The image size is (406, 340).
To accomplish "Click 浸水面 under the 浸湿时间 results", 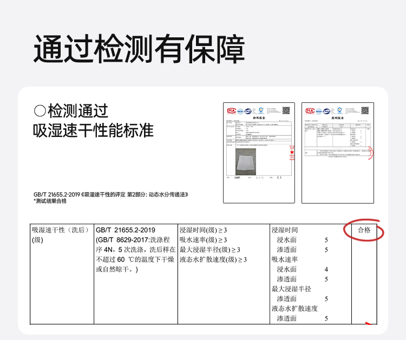I will (287, 240).
